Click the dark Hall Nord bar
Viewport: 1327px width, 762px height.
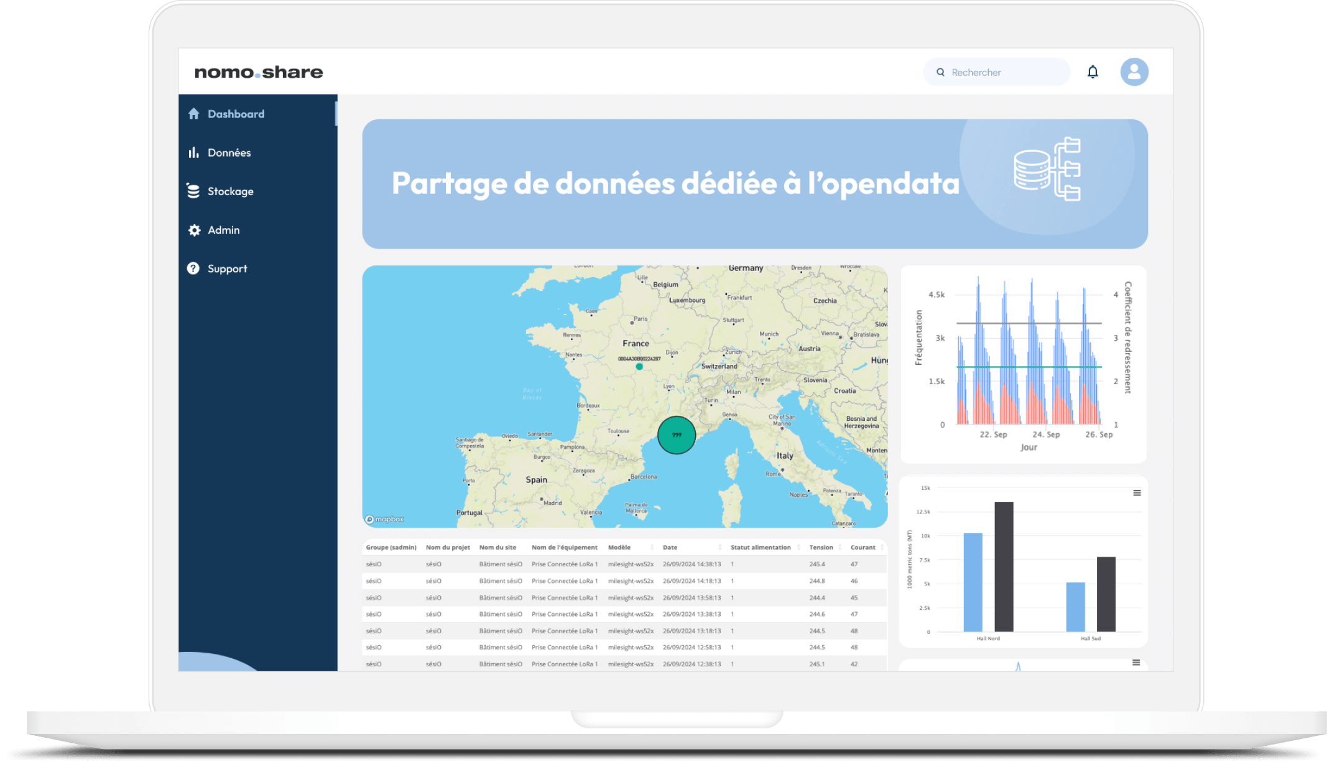coord(1004,566)
